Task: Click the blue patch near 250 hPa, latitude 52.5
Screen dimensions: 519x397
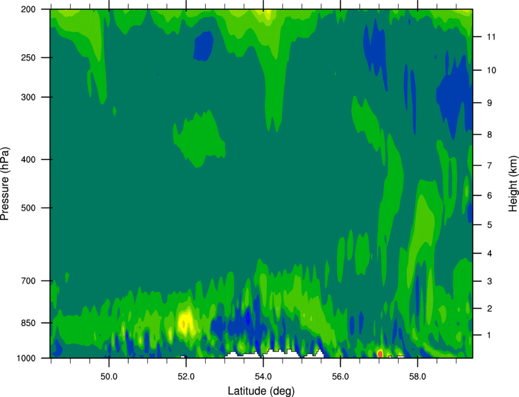Action: (x=203, y=46)
